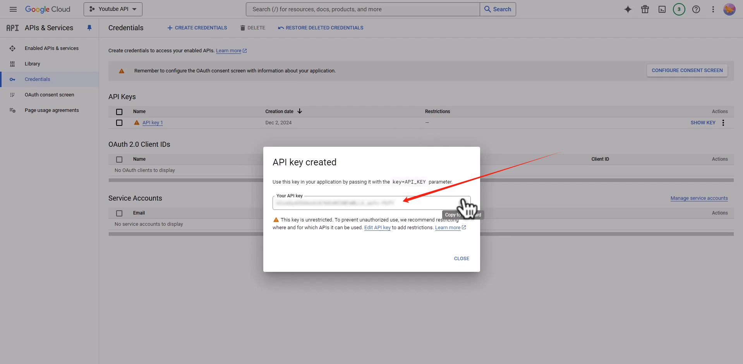
Task: Check the API key 1 row checkbox
Action: [119, 123]
